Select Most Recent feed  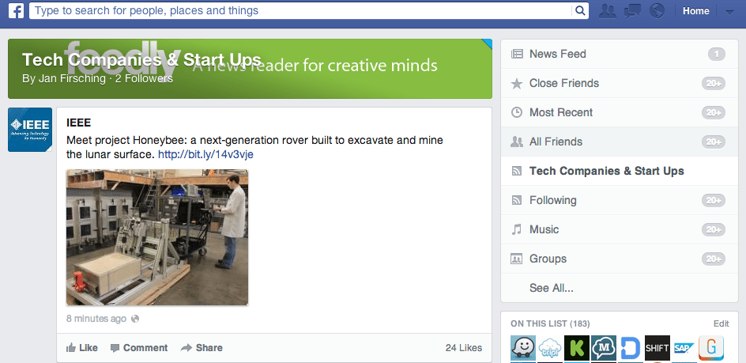click(x=620, y=112)
